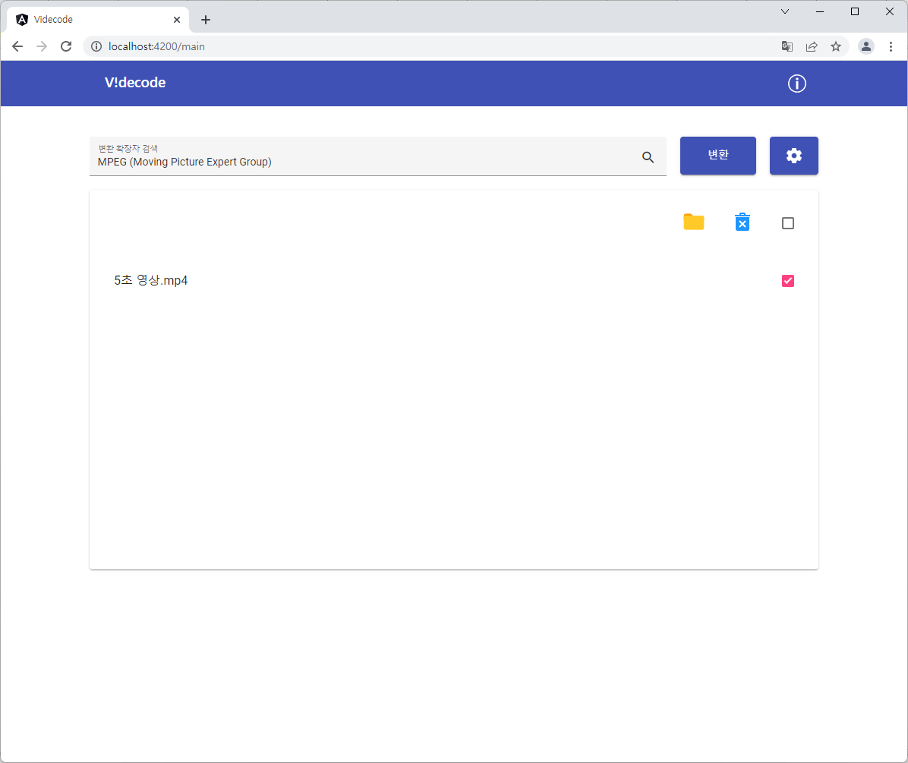
Task: Open the tab search dropdown chevron
Action: coord(785,11)
